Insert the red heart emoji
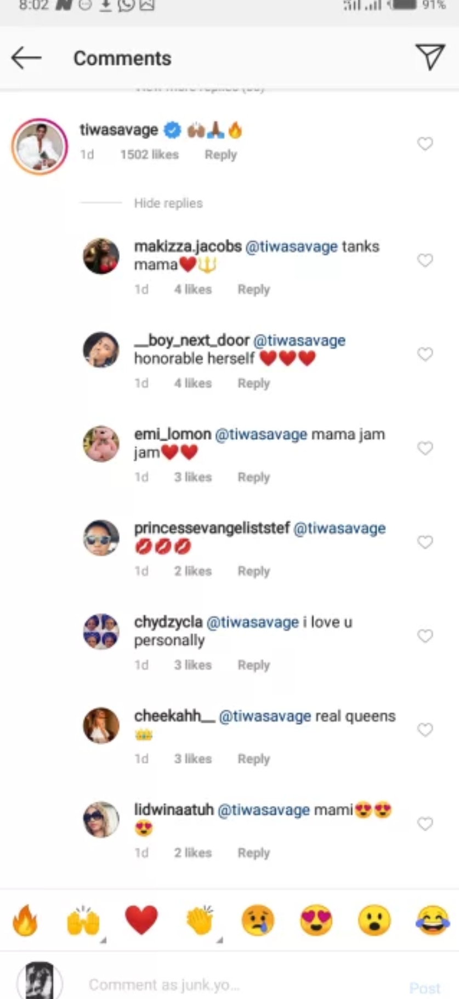The image size is (459, 999). [x=141, y=919]
